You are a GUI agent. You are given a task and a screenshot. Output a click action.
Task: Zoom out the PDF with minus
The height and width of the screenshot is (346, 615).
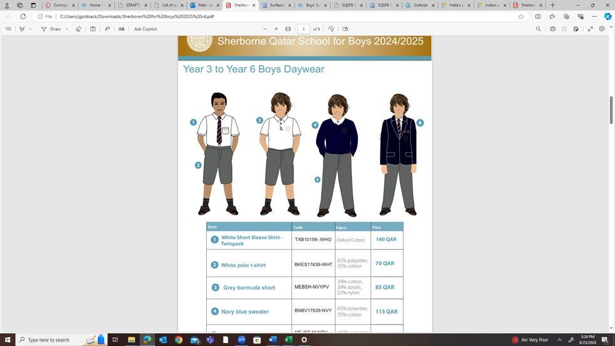pyautogui.click(x=265, y=29)
